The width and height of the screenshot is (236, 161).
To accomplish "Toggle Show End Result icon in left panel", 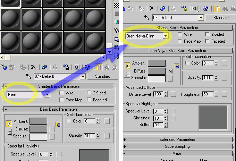I will (99, 67).
